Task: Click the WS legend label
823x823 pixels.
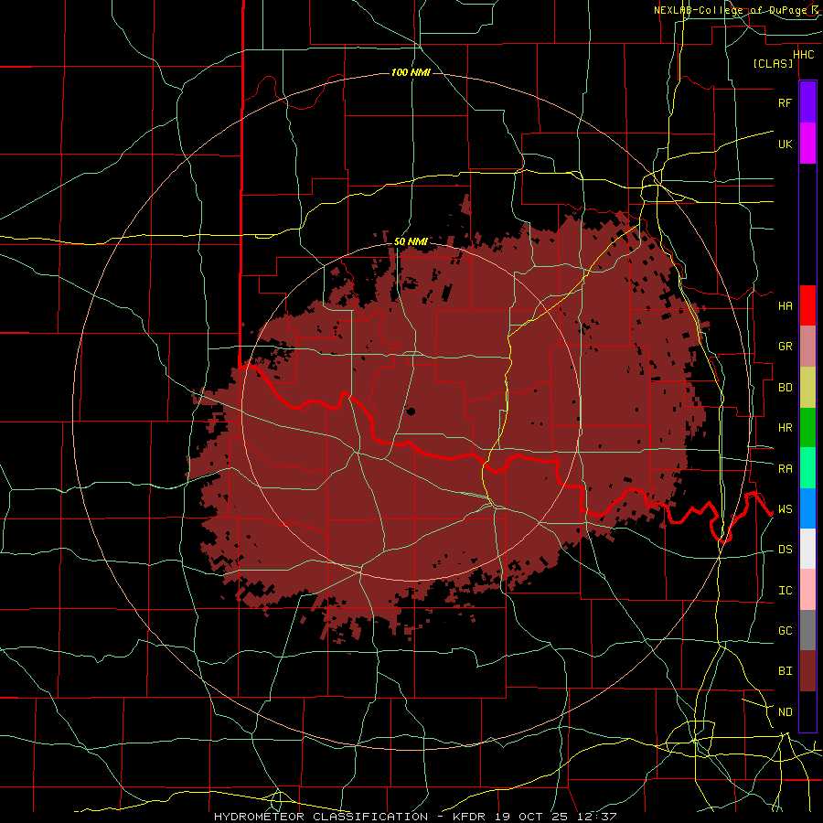Action: (785, 509)
